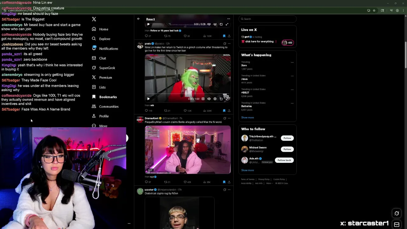Repost the DramaAlert post with 21 reposts
The image size is (407, 229).
167,182
